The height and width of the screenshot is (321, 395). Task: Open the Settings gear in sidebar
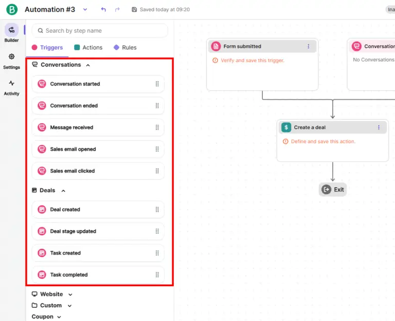point(11,57)
